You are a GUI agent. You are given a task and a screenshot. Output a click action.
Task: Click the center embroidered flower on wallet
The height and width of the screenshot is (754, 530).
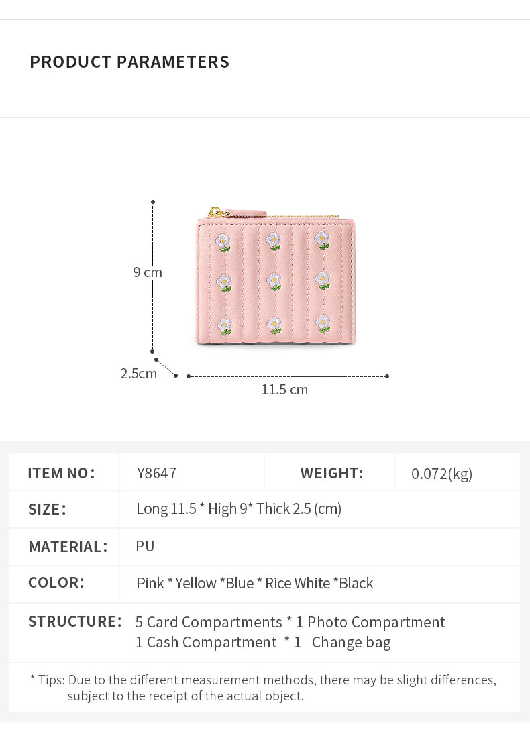click(274, 282)
